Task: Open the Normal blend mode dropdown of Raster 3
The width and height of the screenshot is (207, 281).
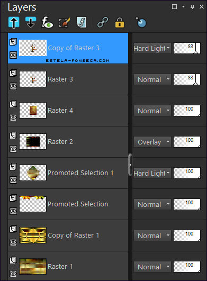Action: pyautogui.click(x=152, y=79)
